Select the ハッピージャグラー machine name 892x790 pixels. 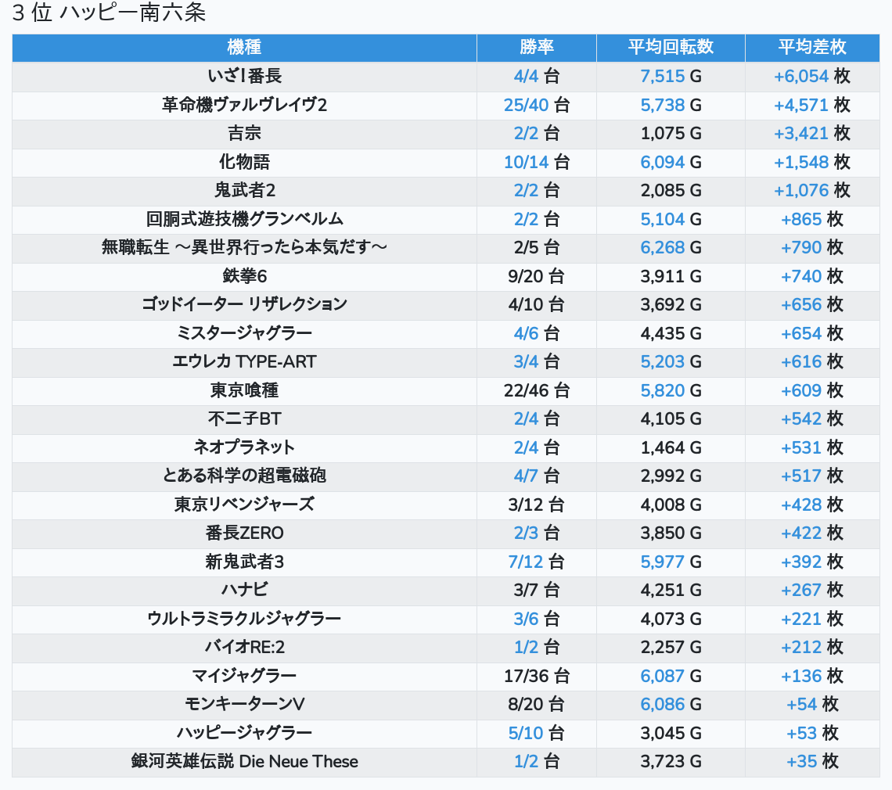[244, 733]
